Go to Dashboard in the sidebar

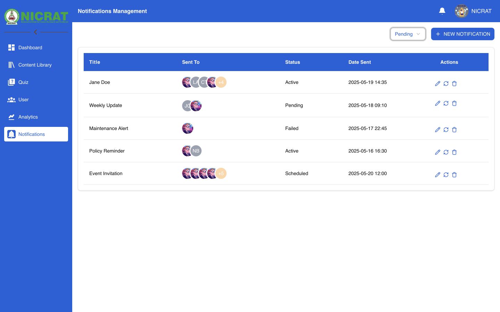tap(36, 47)
